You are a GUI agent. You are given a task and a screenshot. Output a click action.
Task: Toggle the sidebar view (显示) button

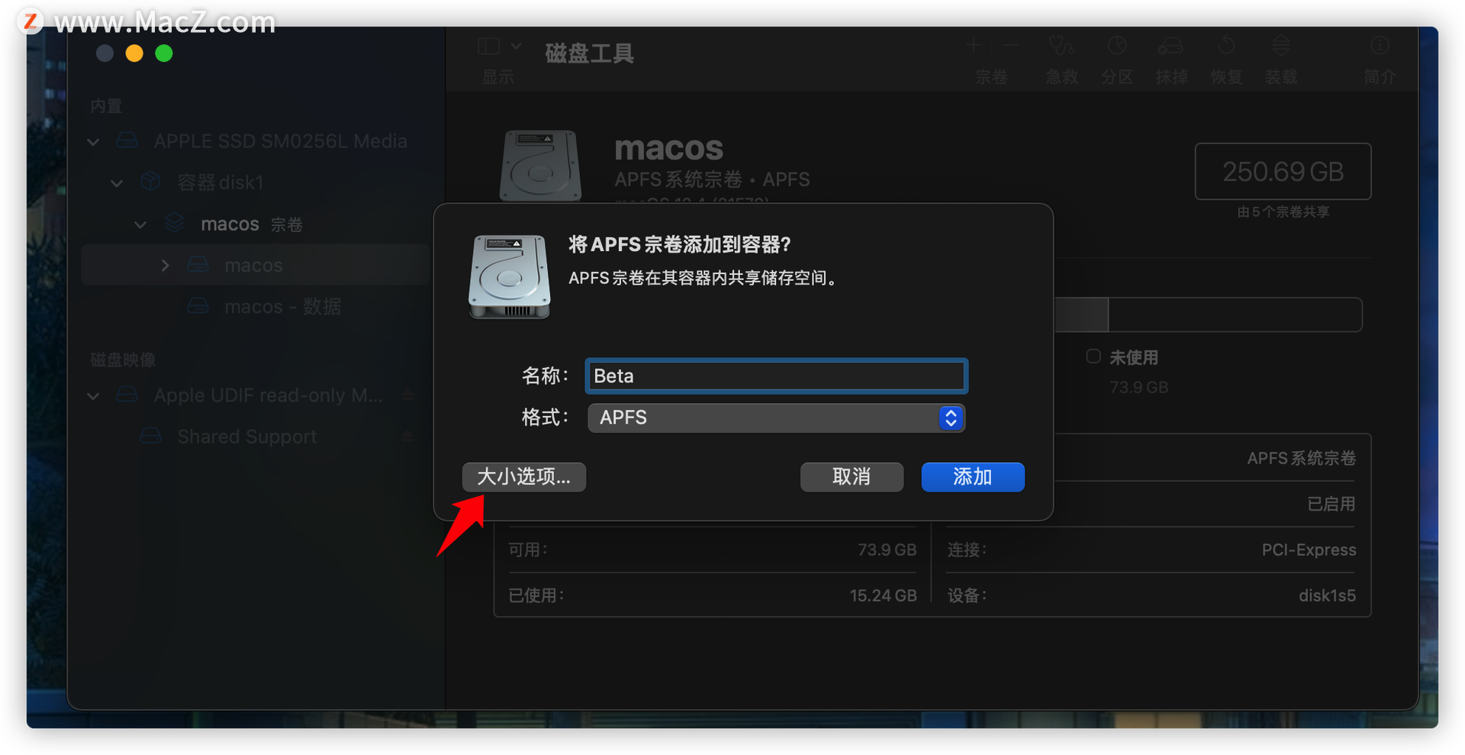(x=489, y=47)
